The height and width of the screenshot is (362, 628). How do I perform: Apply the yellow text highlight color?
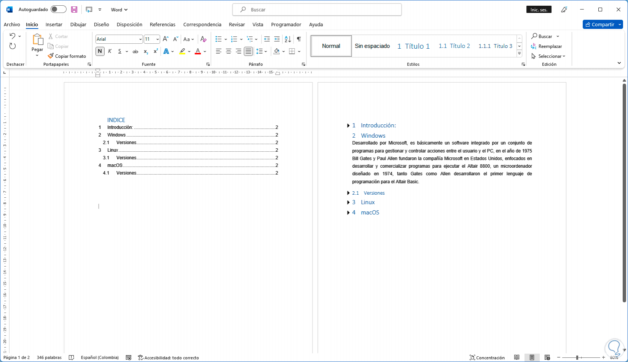click(182, 51)
